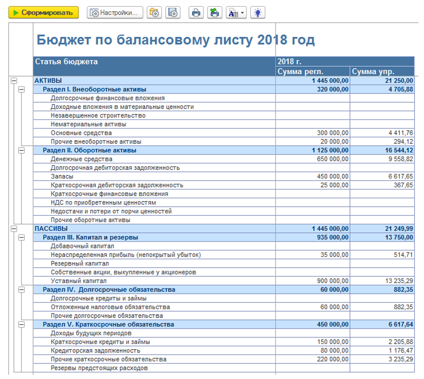Click the print preview icon with green check
The width and height of the screenshot is (424, 379).
(x=214, y=13)
